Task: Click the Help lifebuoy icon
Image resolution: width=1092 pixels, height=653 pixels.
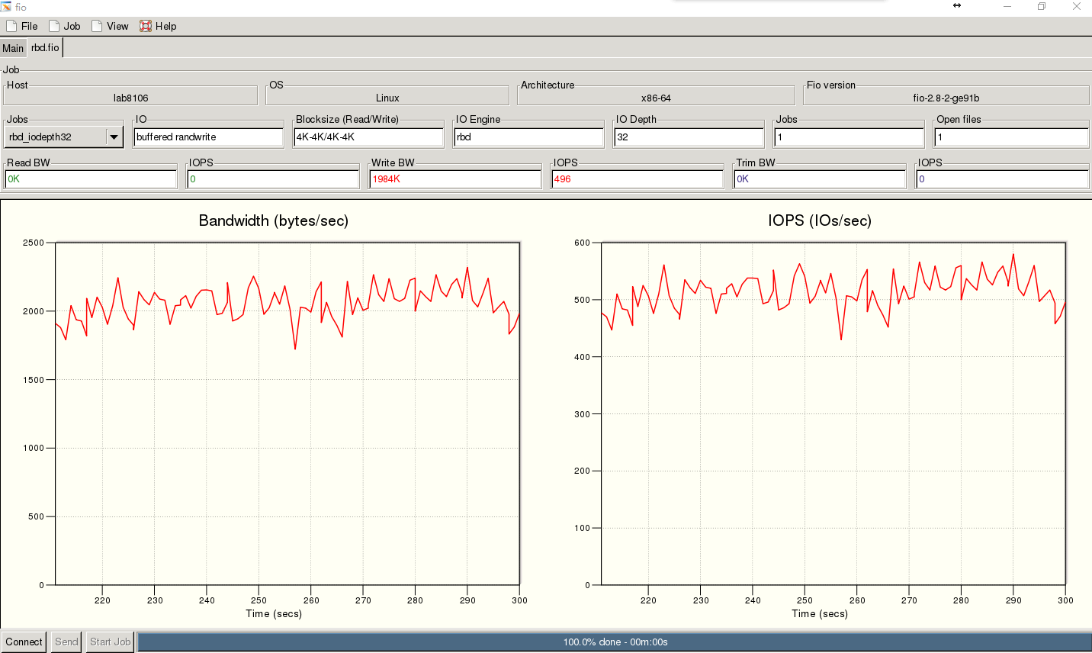Action: (x=146, y=26)
